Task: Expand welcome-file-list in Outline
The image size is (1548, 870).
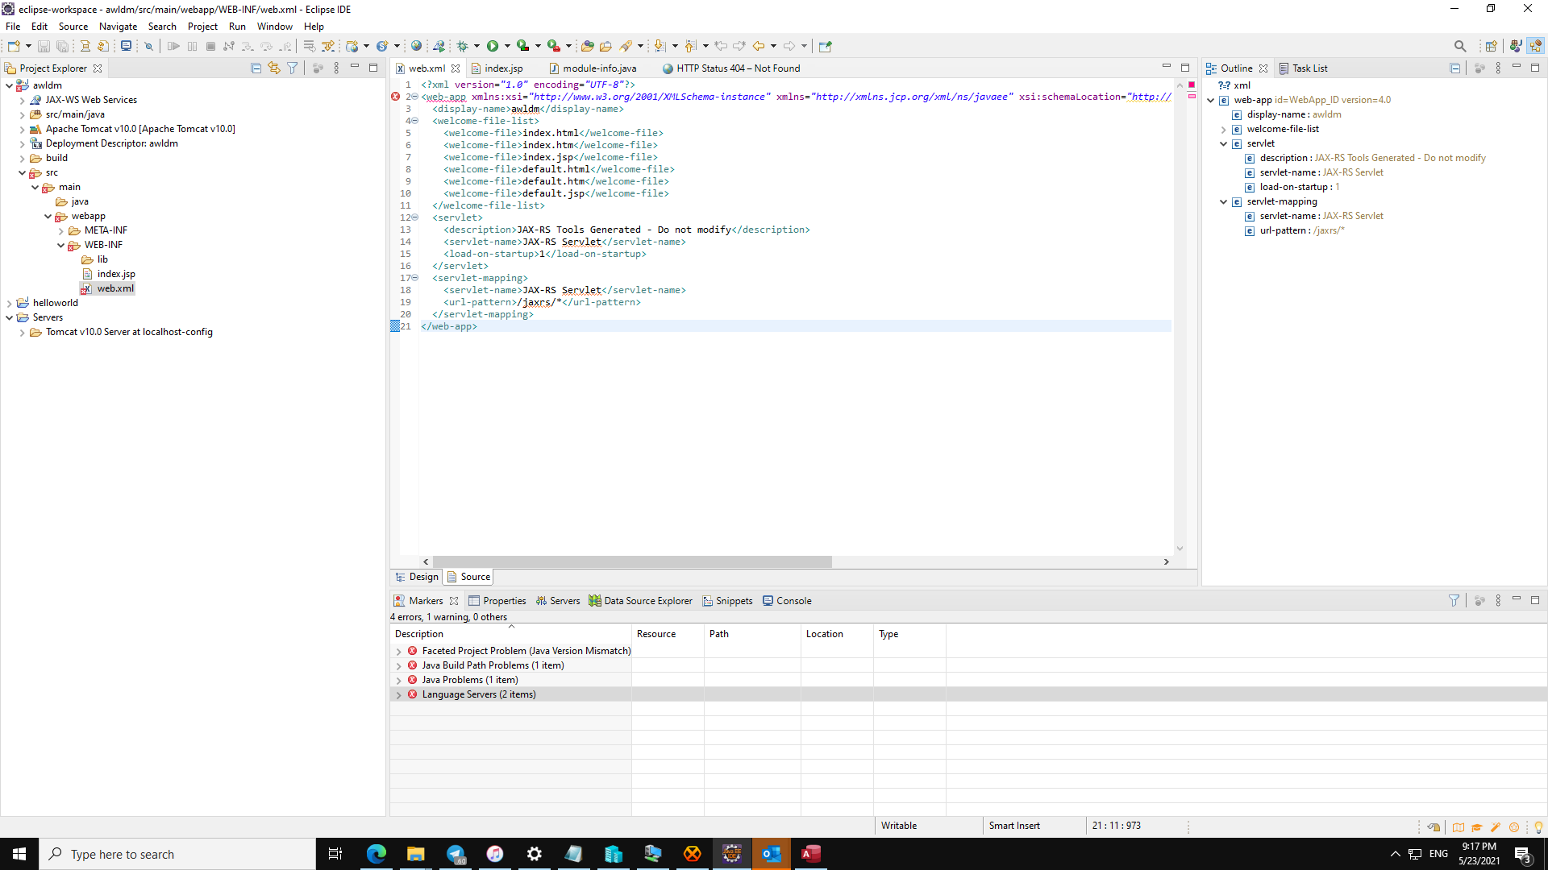Action: (x=1223, y=130)
